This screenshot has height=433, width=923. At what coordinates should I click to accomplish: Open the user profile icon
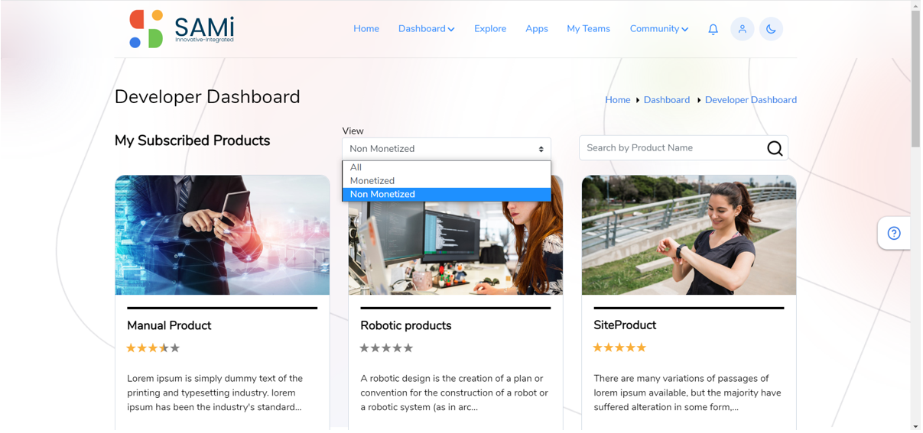[742, 29]
